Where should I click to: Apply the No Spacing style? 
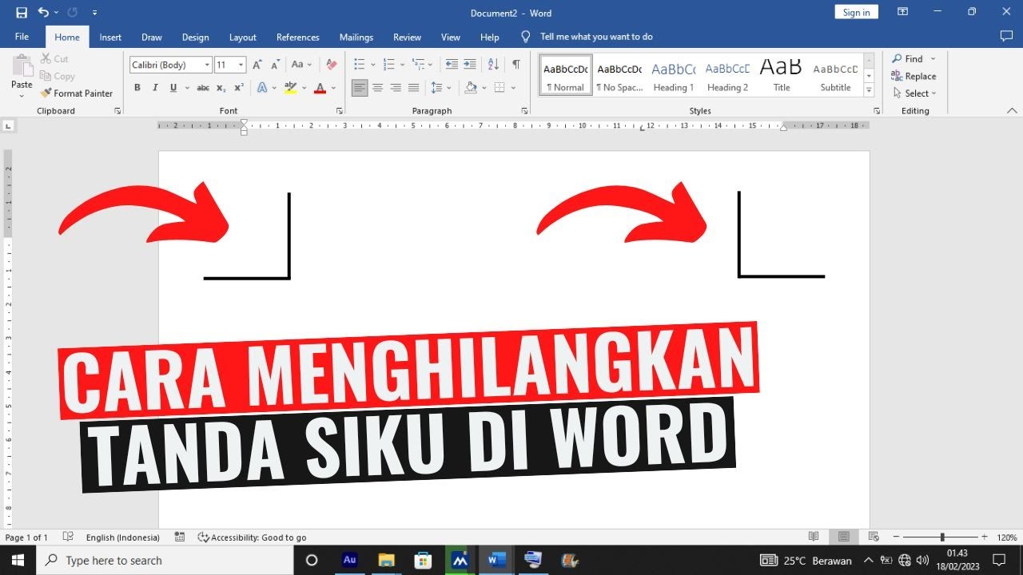(619, 76)
